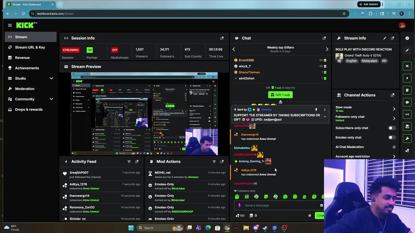The width and height of the screenshot is (415, 233).
Task: Toggle Subscribers-only chat
Action: [392, 128]
